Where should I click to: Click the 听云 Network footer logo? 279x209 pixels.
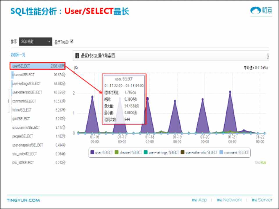pyautogui.click(x=229, y=200)
